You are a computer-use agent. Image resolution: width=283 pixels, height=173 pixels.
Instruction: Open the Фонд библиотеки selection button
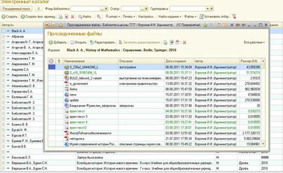click(102, 9)
